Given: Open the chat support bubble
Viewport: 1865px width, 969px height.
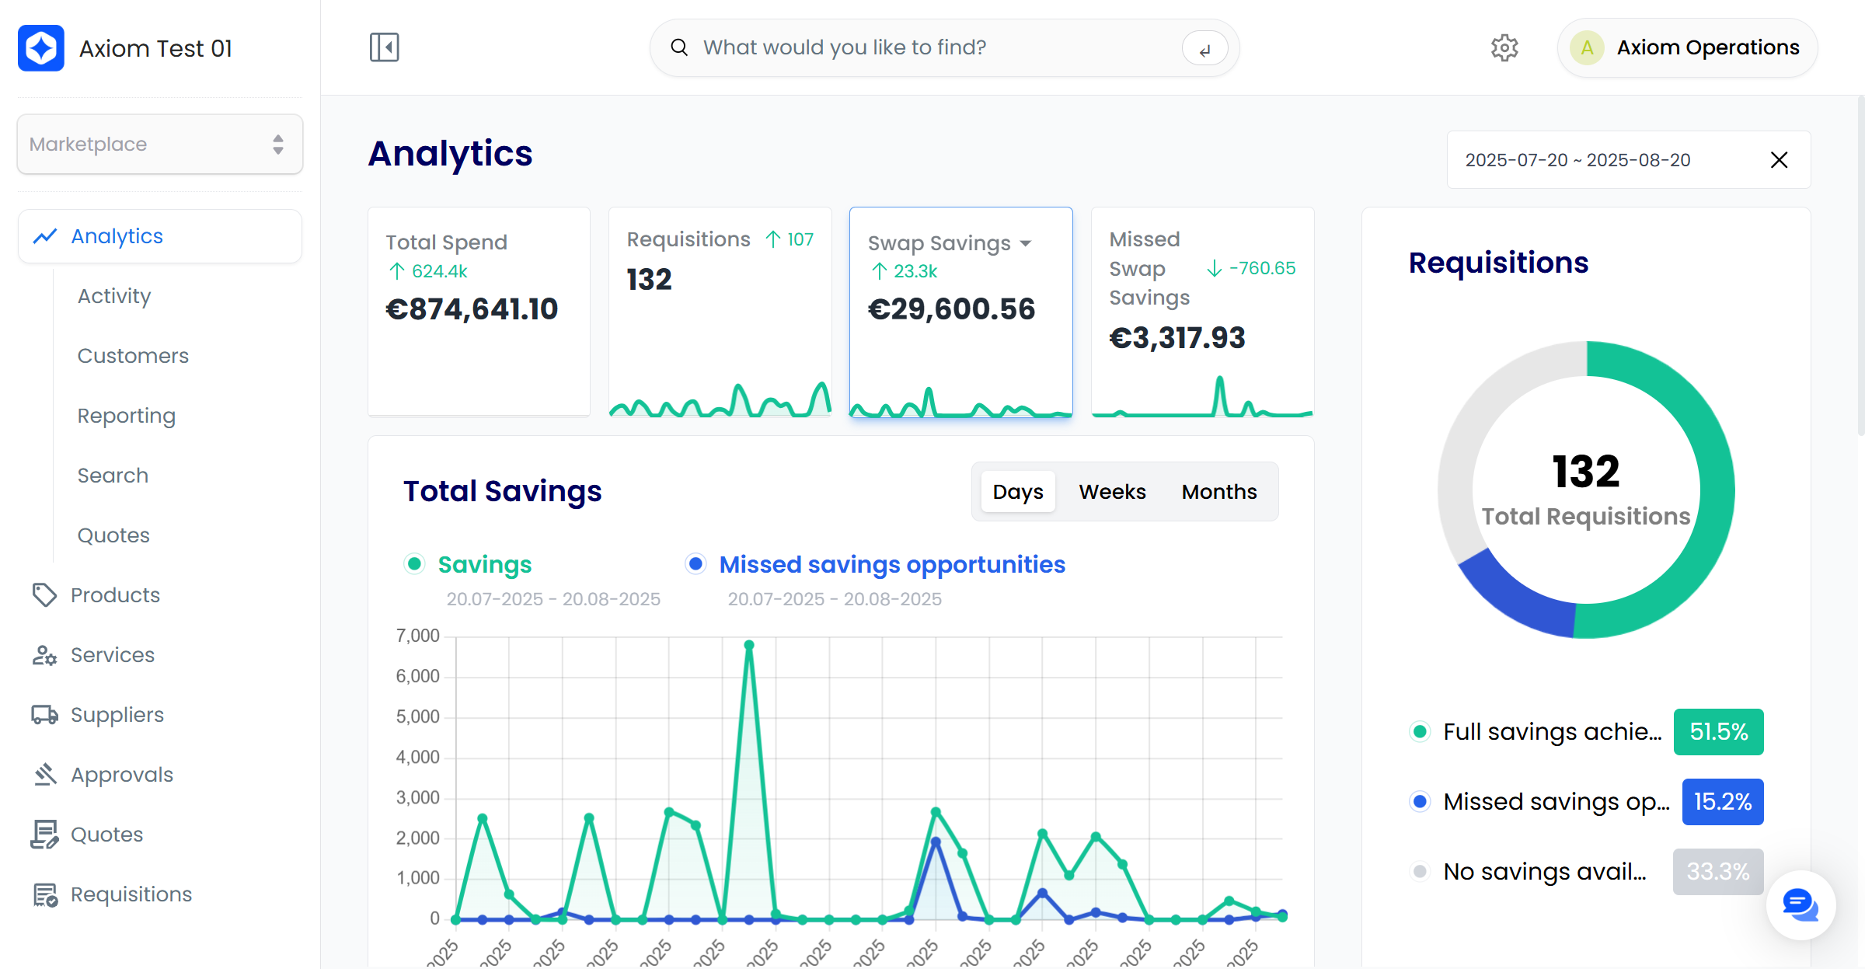Looking at the screenshot, I should 1801,905.
